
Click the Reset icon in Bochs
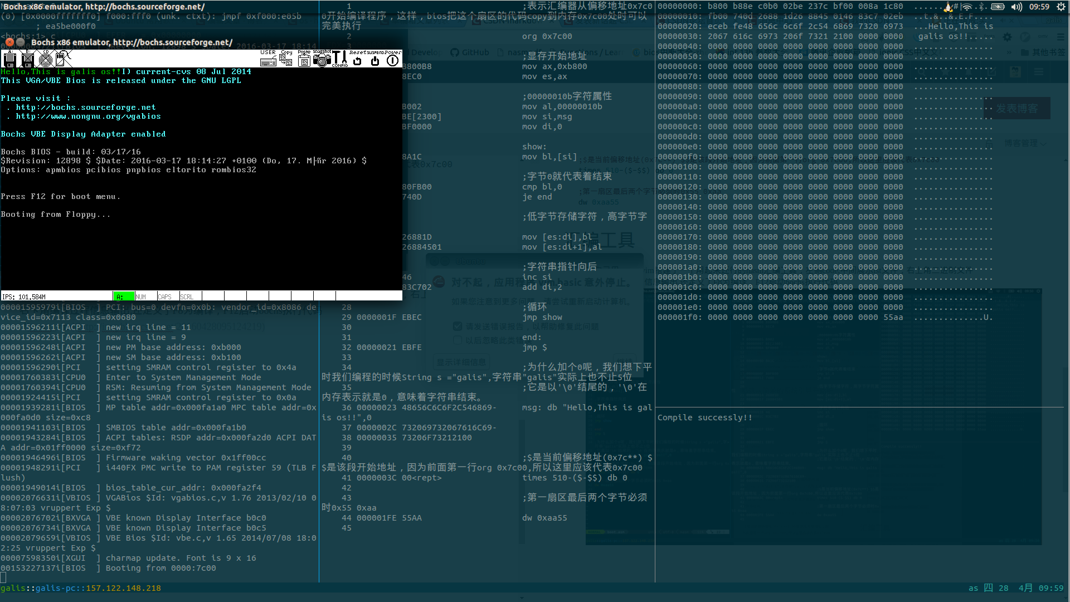[x=357, y=59]
